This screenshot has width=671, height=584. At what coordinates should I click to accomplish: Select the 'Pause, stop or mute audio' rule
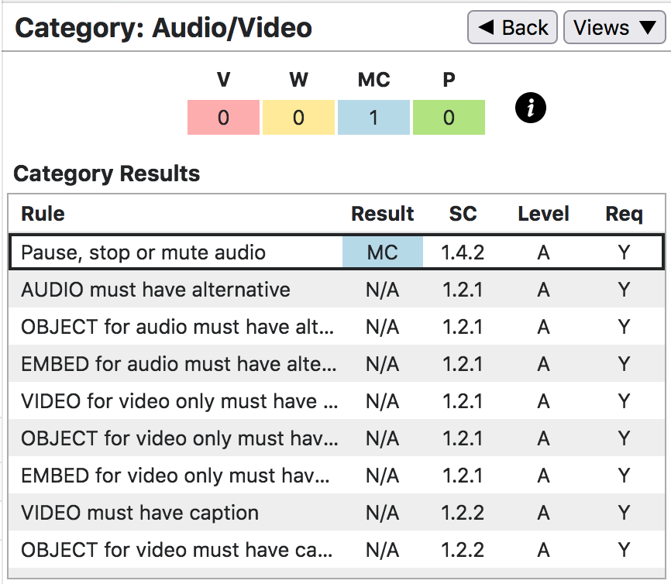click(x=143, y=252)
